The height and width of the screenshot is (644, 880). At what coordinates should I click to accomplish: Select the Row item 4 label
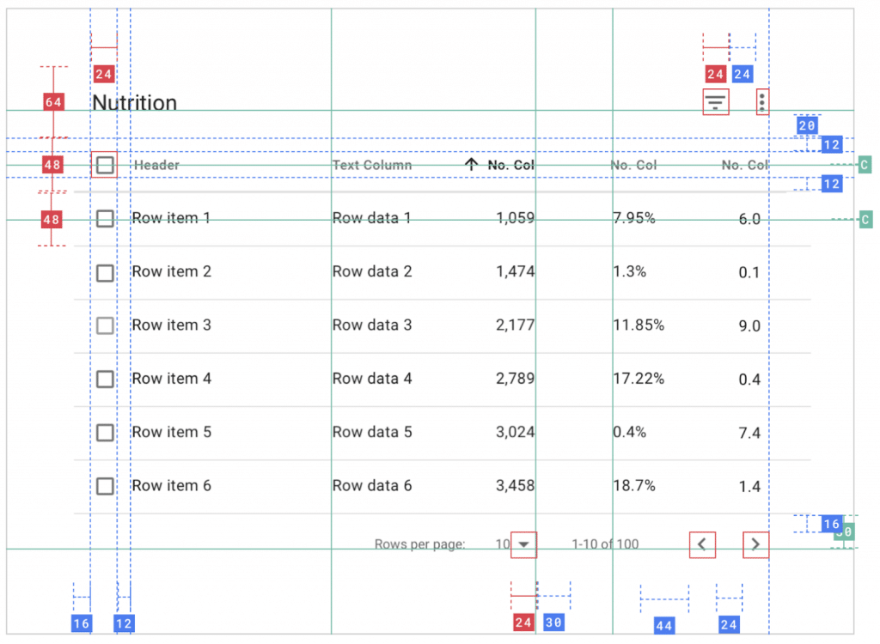(171, 379)
